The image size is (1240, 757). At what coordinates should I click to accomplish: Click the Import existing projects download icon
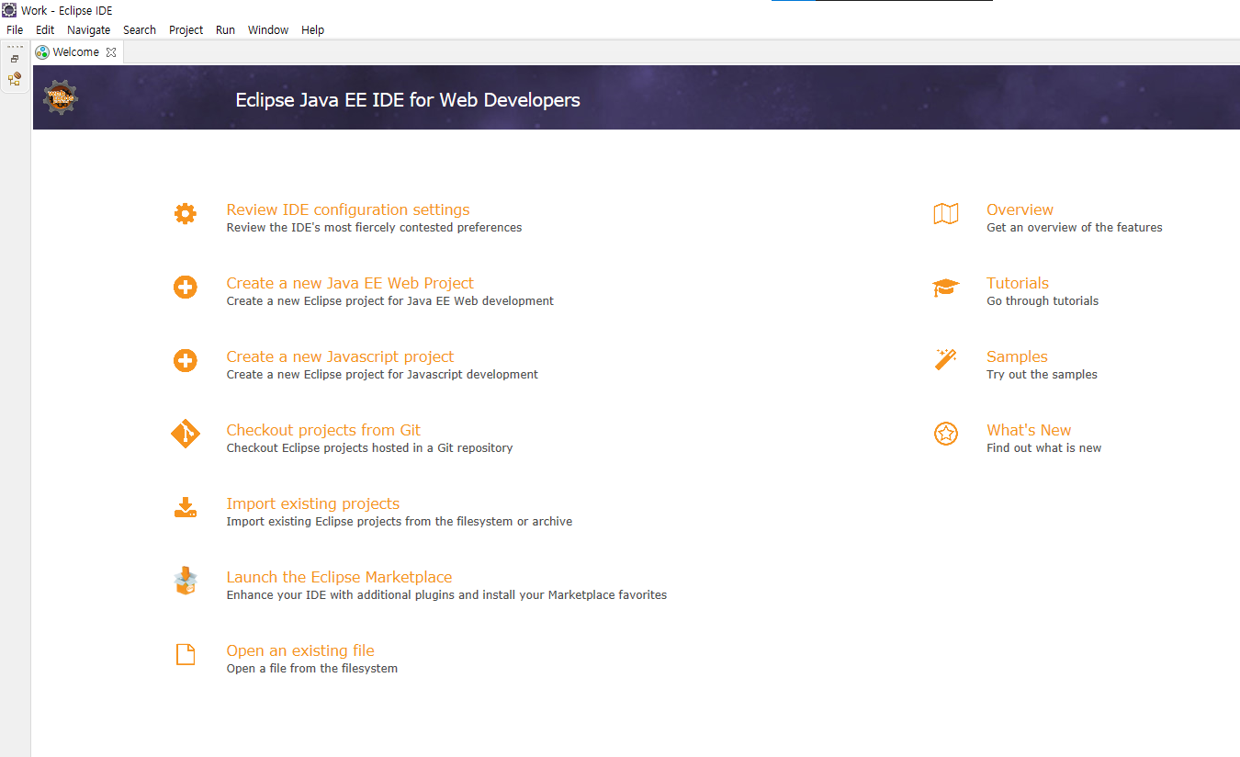click(186, 507)
